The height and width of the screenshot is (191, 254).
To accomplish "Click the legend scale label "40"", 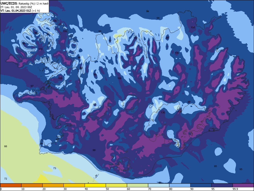I will (x=86, y=189).
